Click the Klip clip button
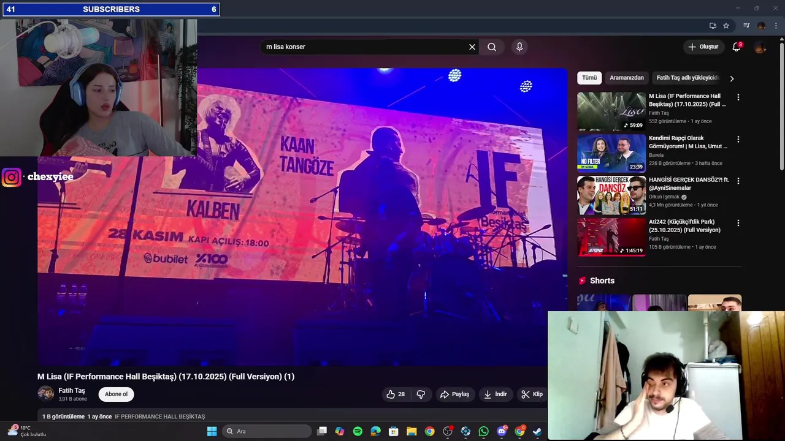Screen dimensions: 785x441 (532, 394)
